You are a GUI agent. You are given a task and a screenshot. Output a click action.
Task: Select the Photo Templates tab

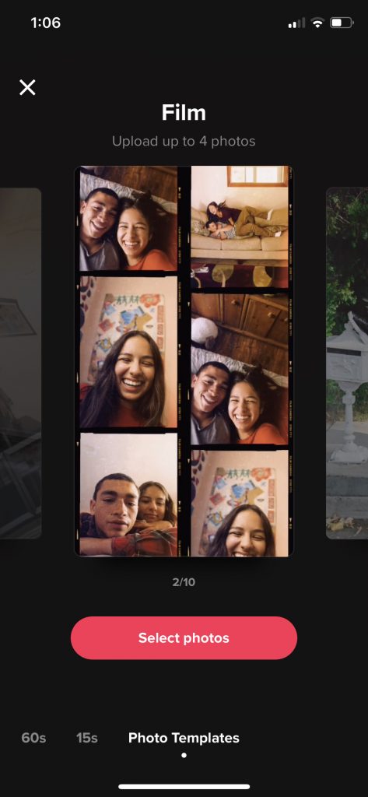click(184, 738)
